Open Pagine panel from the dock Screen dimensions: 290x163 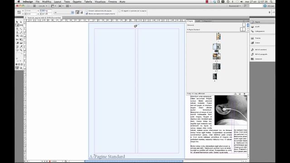(x=262, y=22)
